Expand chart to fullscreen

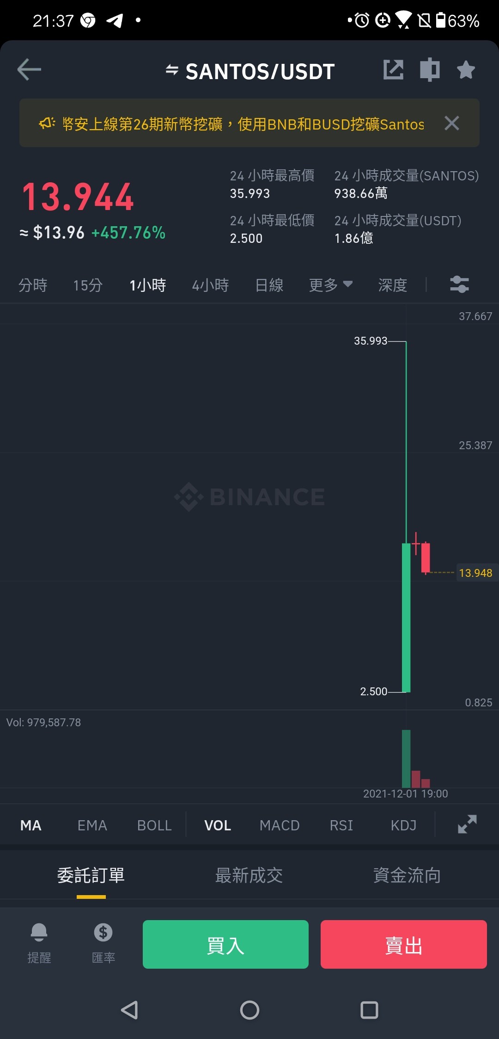(x=467, y=824)
